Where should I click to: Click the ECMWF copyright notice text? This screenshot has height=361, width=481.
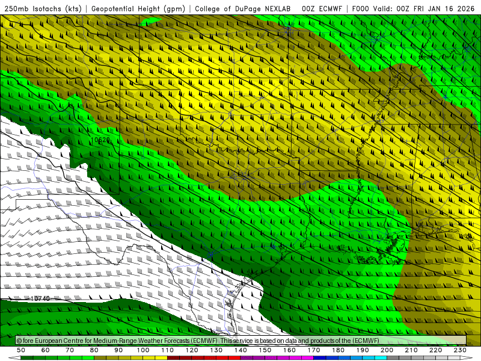click(x=198, y=341)
